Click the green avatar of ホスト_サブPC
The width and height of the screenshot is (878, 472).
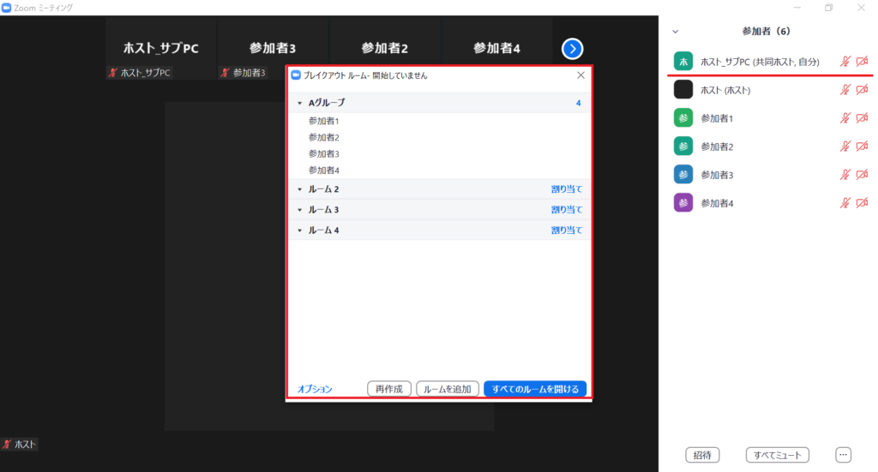click(x=683, y=62)
